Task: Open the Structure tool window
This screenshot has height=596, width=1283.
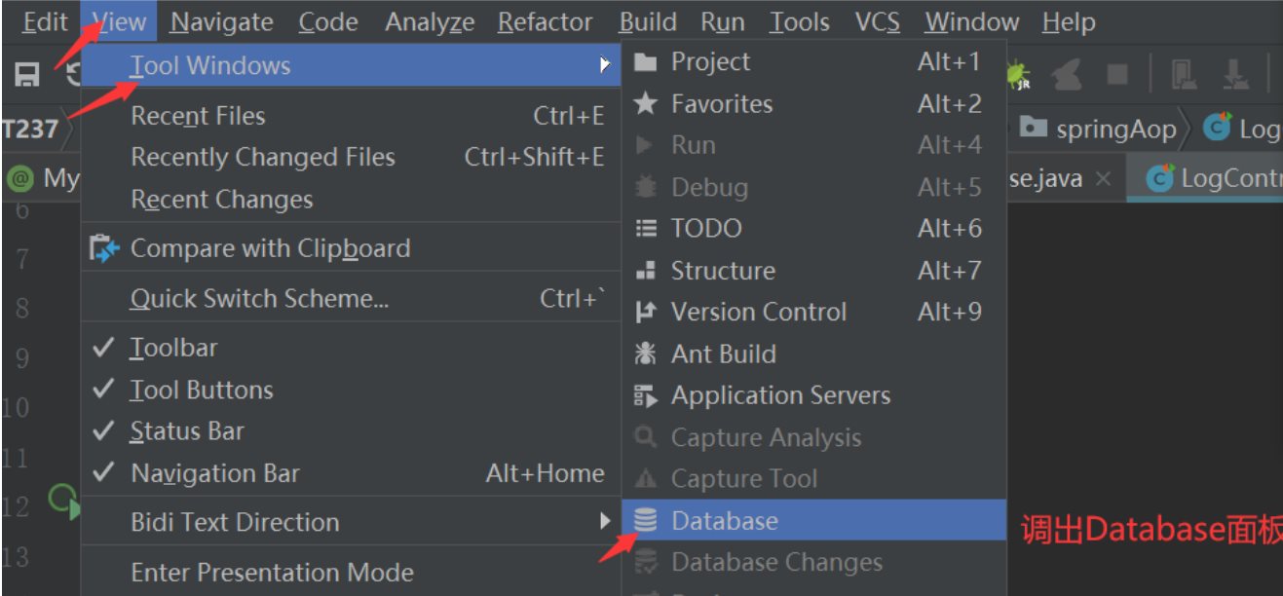Action: (813, 271)
